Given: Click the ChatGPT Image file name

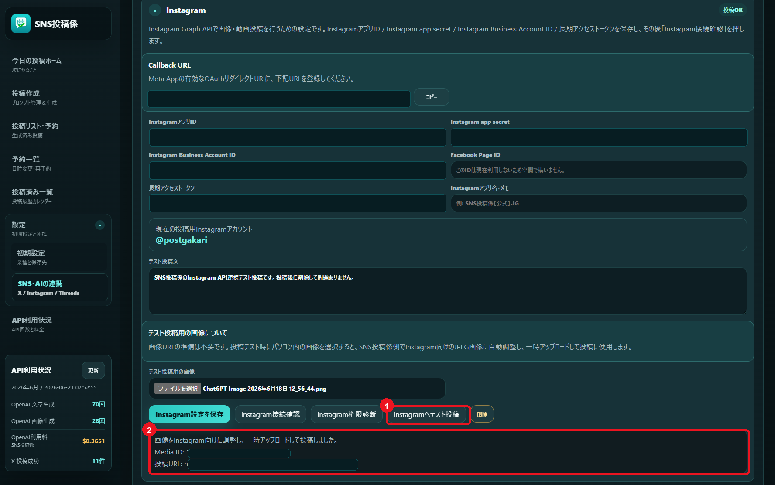Looking at the screenshot, I should (264, 389).
